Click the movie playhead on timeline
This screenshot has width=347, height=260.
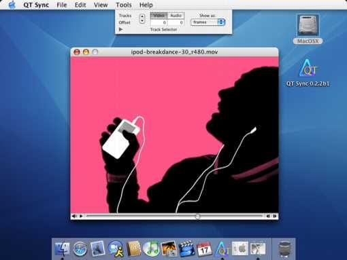pos(197,217)
